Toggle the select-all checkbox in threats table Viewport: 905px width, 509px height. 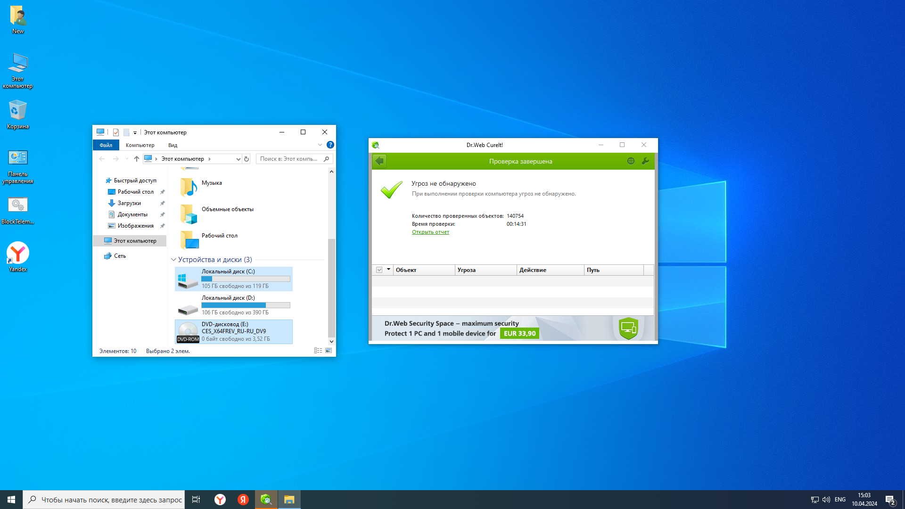pos(379,270)
